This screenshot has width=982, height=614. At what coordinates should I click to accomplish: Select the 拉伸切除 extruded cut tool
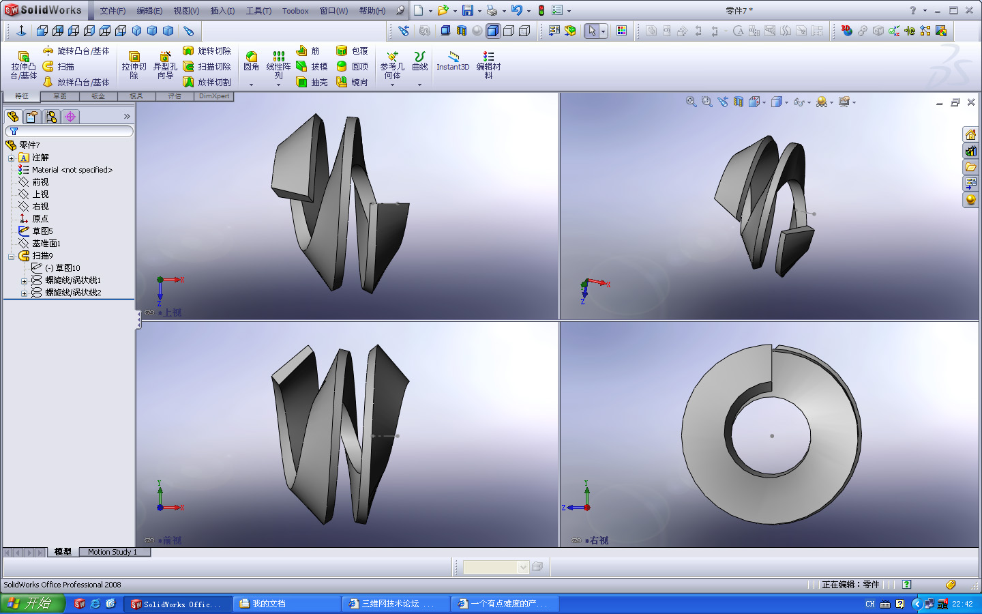(x=134, y=65)
